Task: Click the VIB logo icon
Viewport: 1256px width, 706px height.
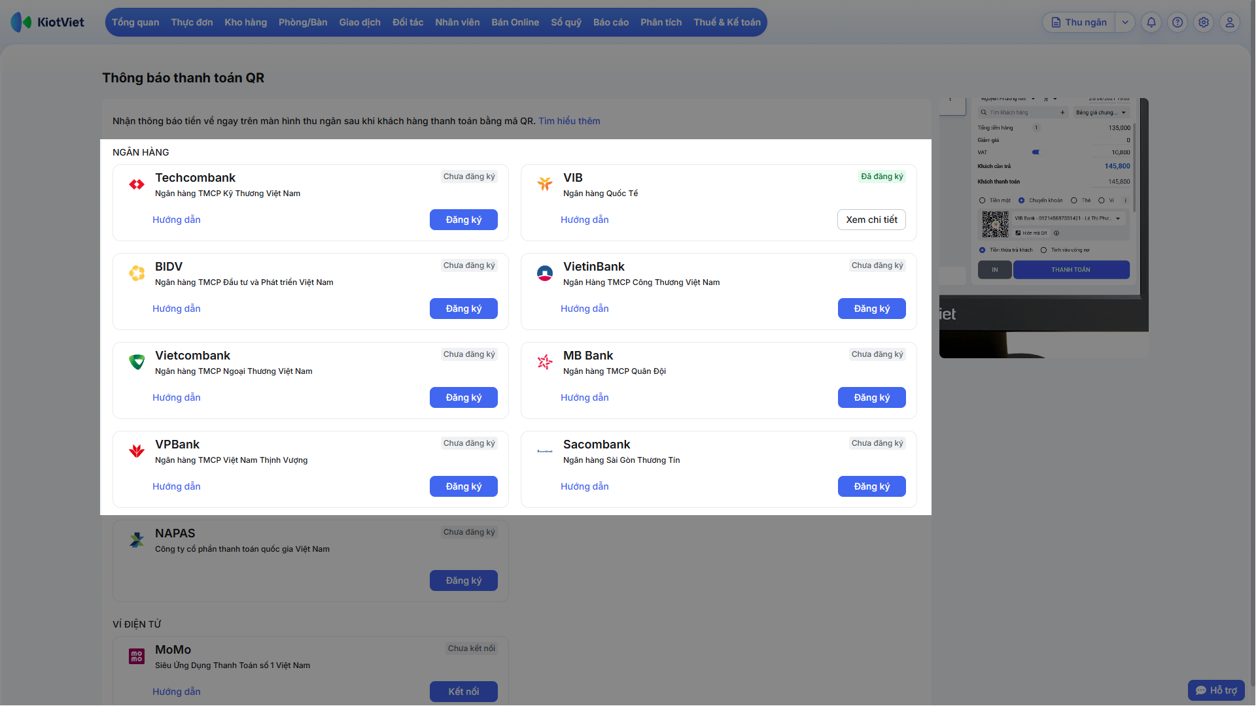Action: 545,184
